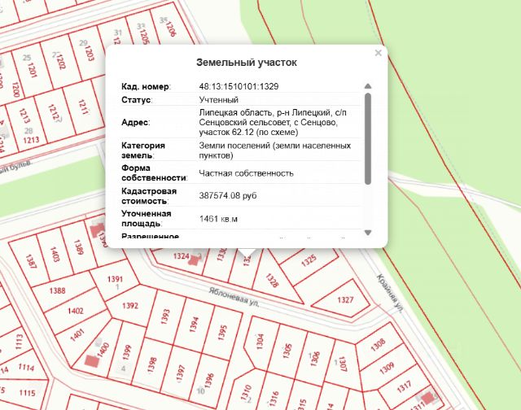Select parcel 1324 on the map
Image resolution: width=521 pixels, height=410 pixels.
[181, 256]
